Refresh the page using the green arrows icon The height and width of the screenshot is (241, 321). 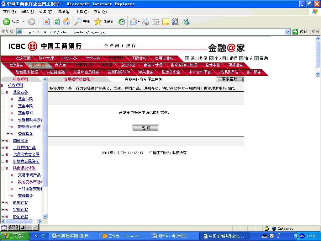click(x=56, y=22)
